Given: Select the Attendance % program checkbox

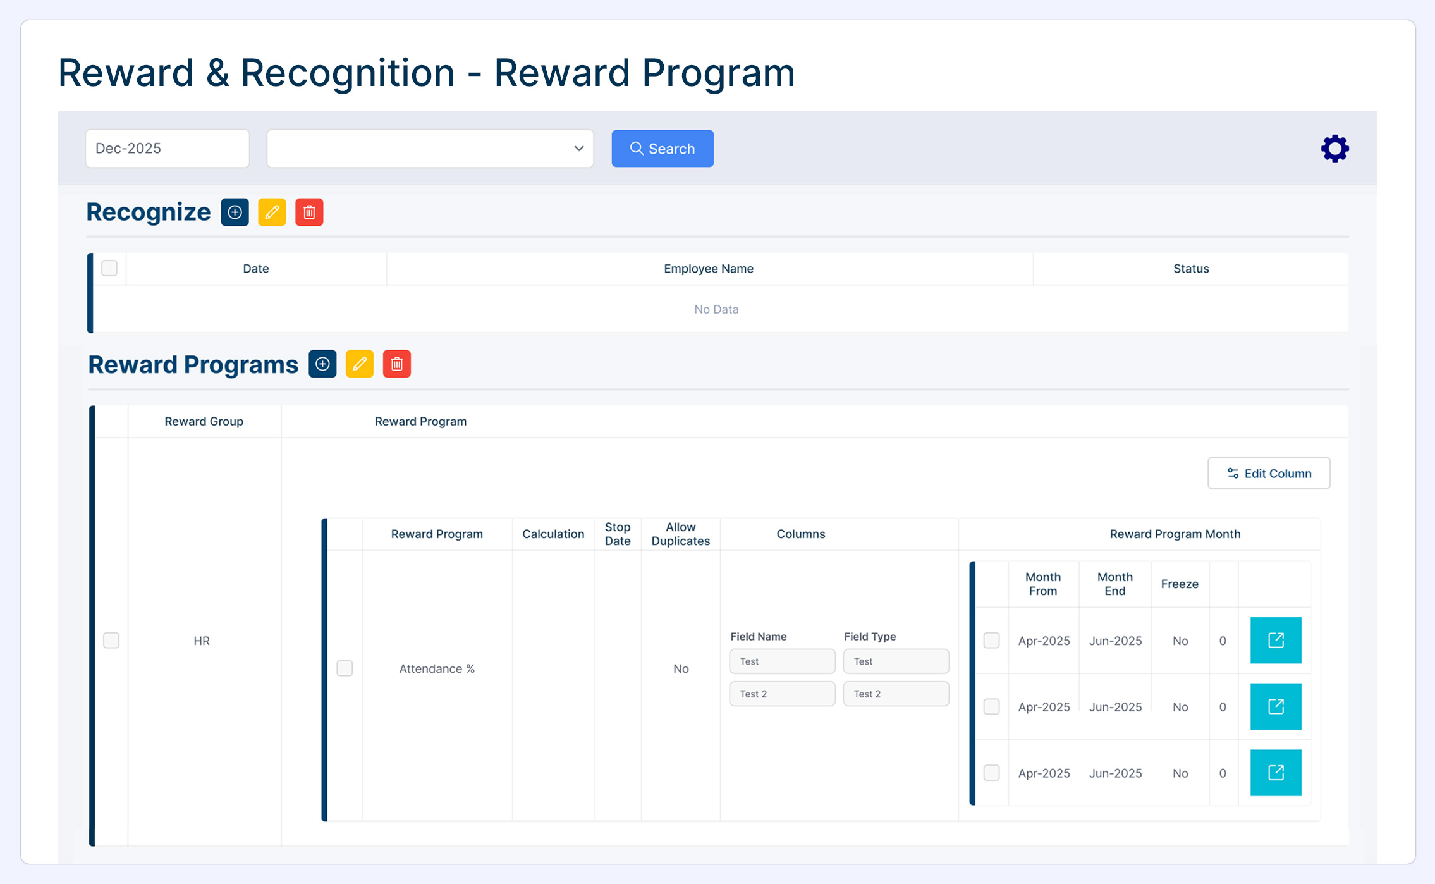Looking at the screenshot, I should point(345,668).
